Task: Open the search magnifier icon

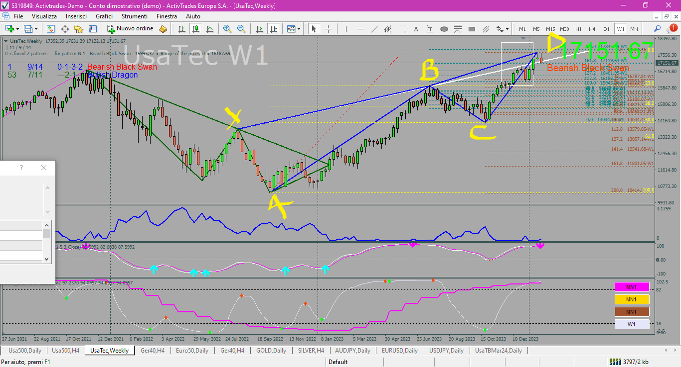Action: (x=658, y=29)
